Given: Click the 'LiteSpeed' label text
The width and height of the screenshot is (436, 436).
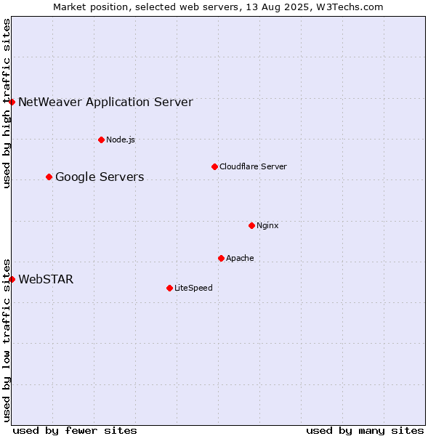Looking at the screenshot, I should pyautogui.click(x=193, y=288).
